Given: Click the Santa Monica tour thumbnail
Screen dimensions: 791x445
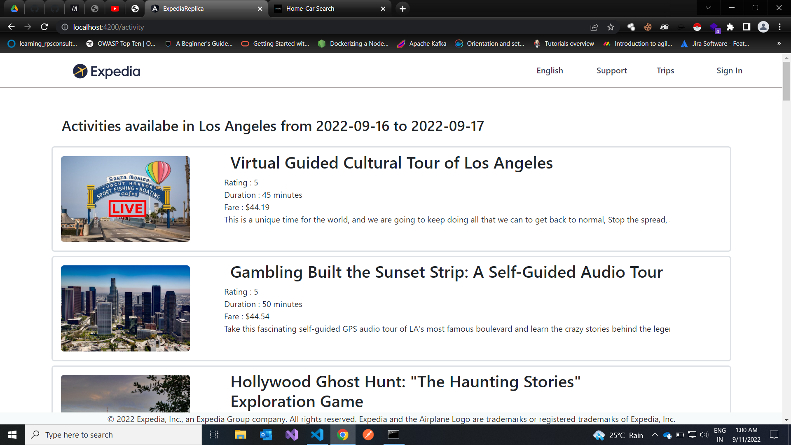Looking at the screenshot, I should [125, 199].
